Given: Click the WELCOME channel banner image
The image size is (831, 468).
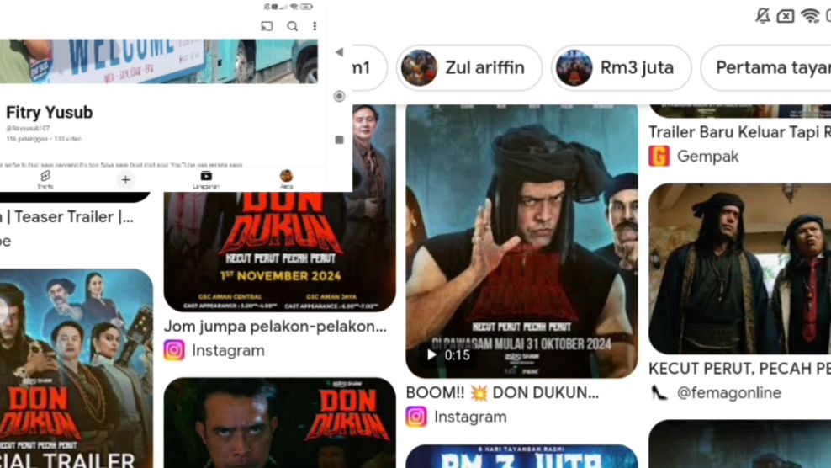Looking at the screenshot, I should click(158, 61).
